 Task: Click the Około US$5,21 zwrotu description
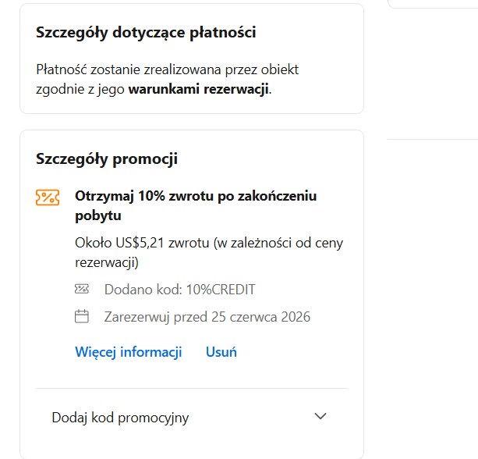209,252
